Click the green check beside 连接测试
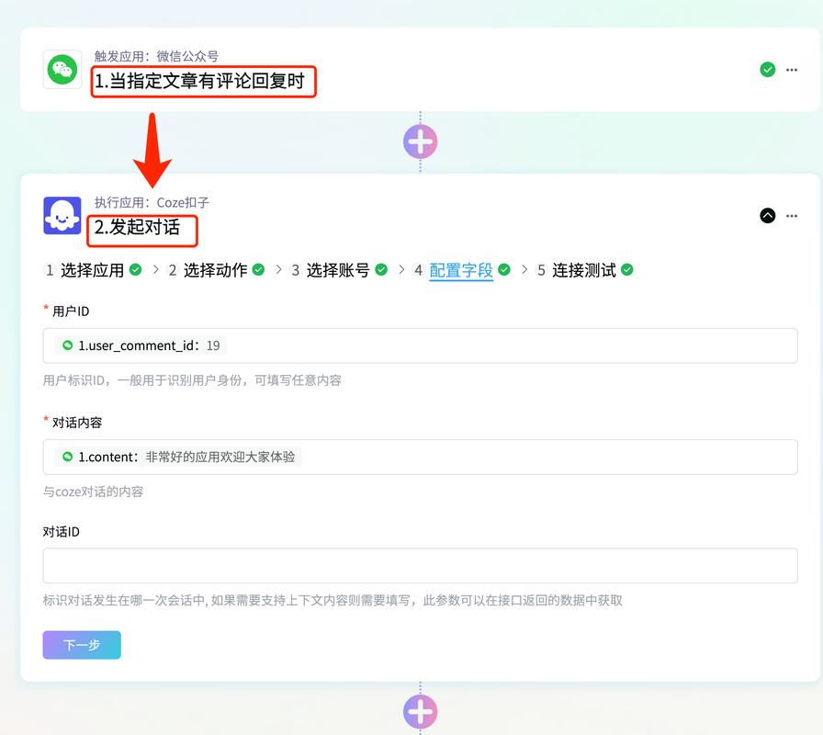Viewport: 823px width, 735px height. coord(627,269)
